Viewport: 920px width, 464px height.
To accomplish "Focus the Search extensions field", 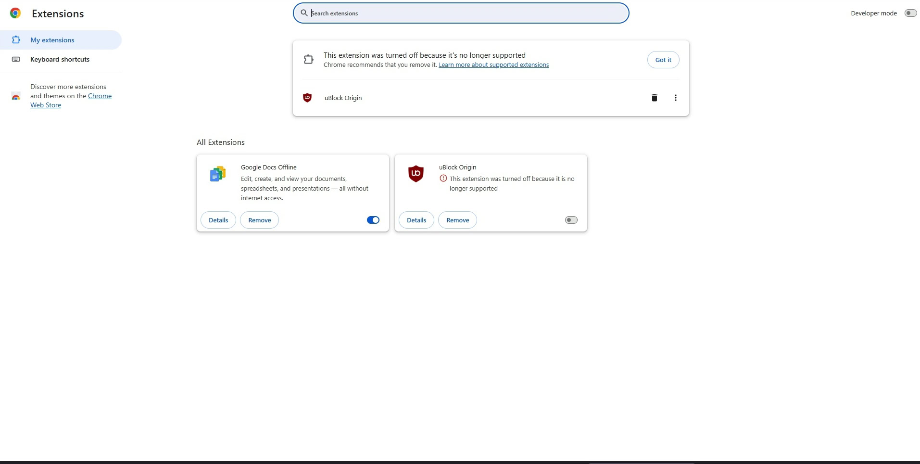I will (x=461, y=13).
